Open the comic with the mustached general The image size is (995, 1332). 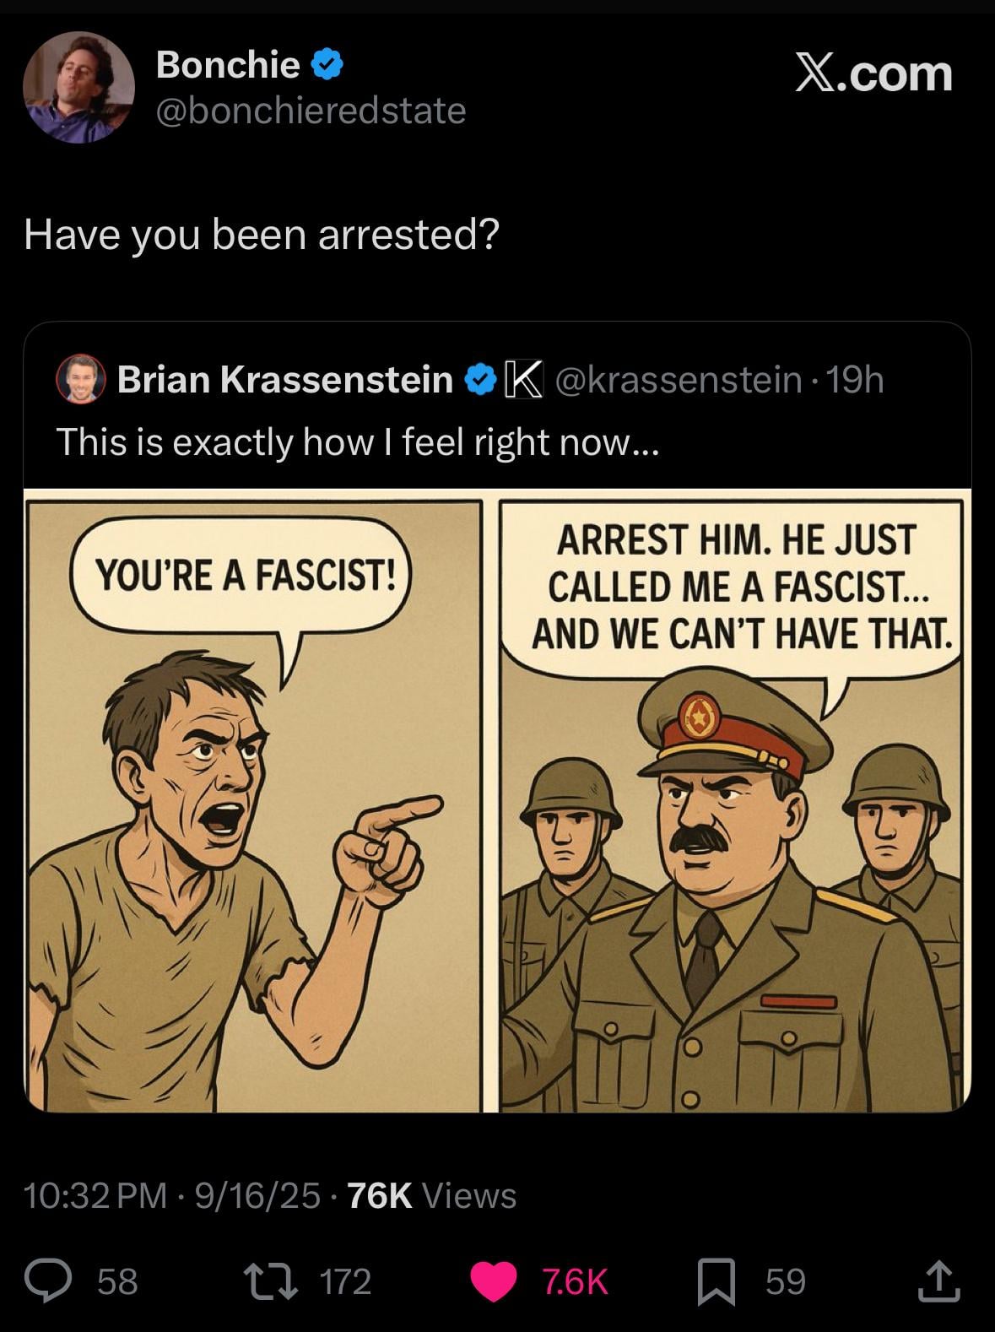[x=731, y=805]
